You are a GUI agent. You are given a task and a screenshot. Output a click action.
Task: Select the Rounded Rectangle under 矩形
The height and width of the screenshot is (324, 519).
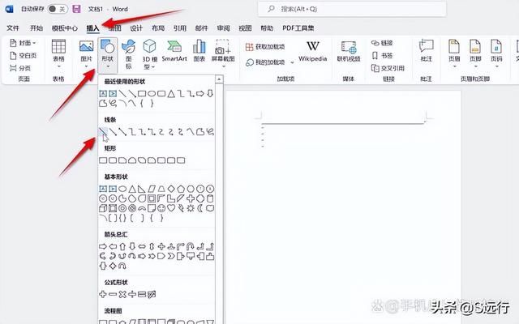tap(113, 160)
